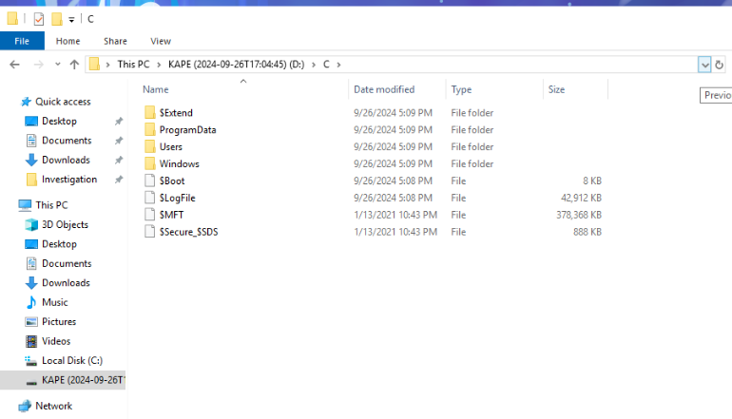Viewport: 732px width, 419px height.
Task: Open Network in navigation pane
Action: 53,406
